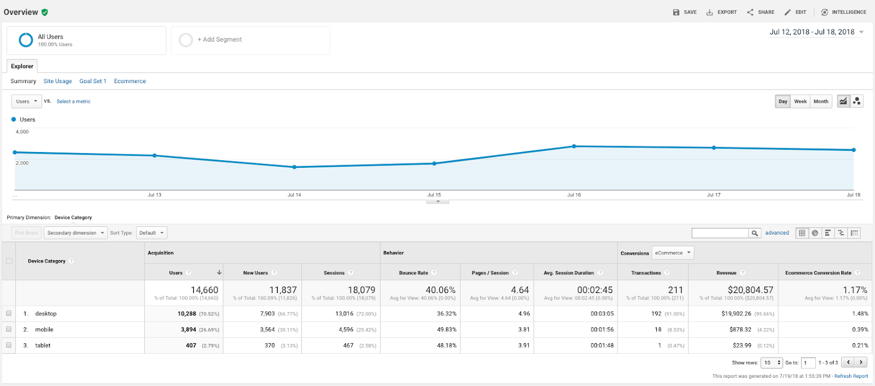The image size is (875, 386).
Task: Switch to the Site Usage tab
Action: (57, 81)
